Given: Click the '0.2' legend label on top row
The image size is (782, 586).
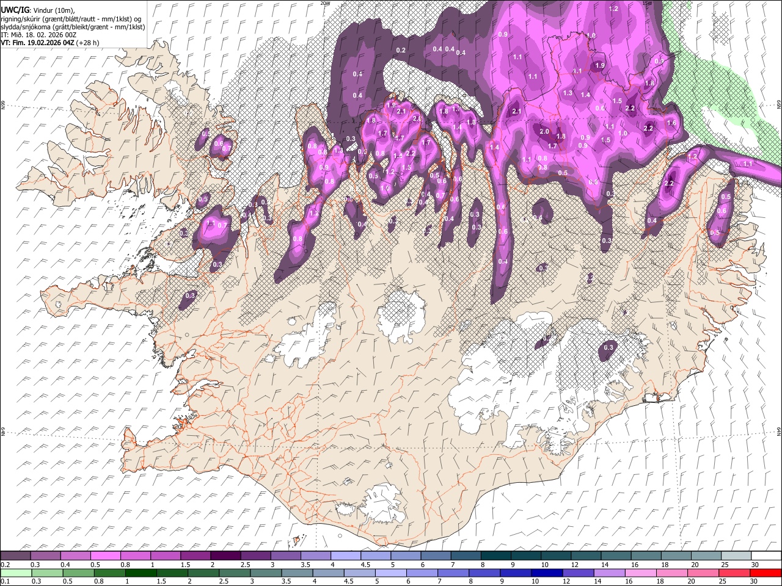Looking at the screenshot, I should coord(5,565).
